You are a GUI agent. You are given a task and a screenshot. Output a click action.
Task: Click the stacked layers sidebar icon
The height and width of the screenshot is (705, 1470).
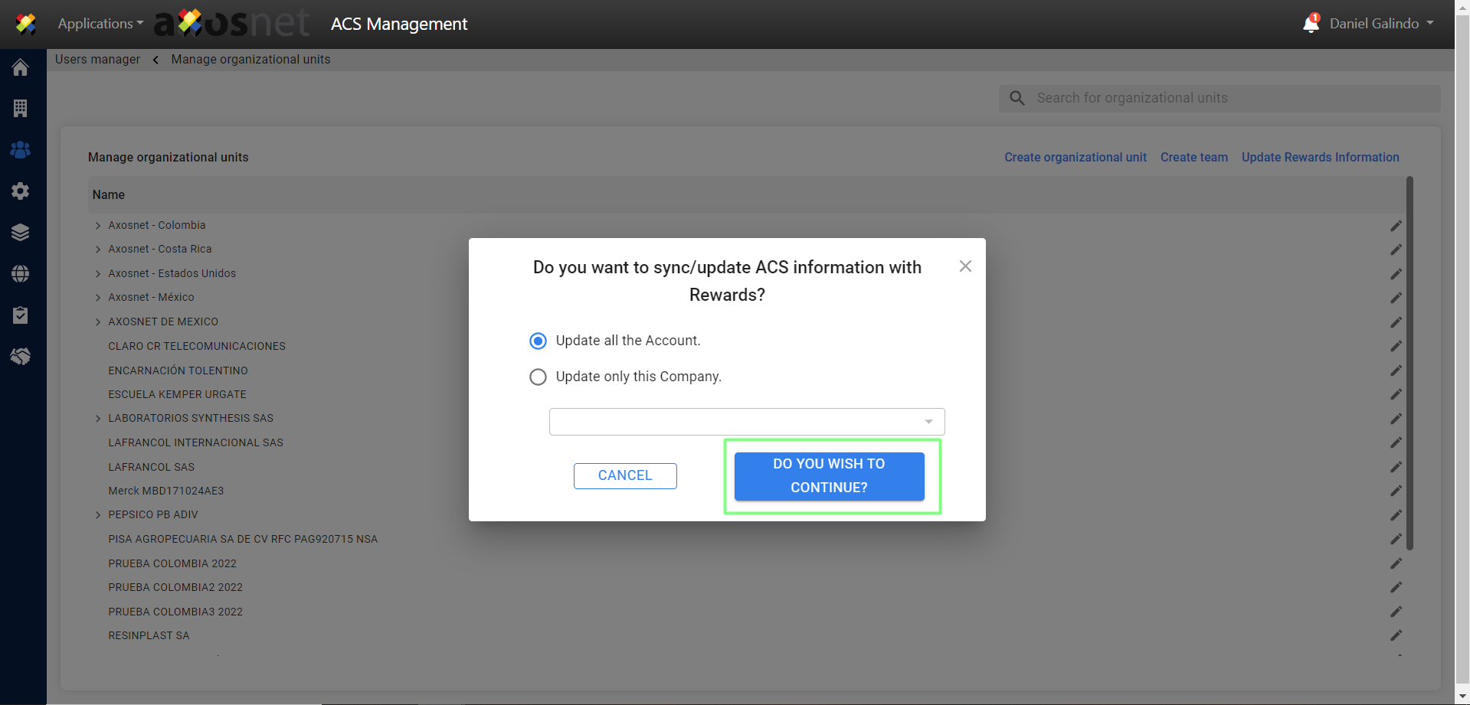[x=21, y=232]
